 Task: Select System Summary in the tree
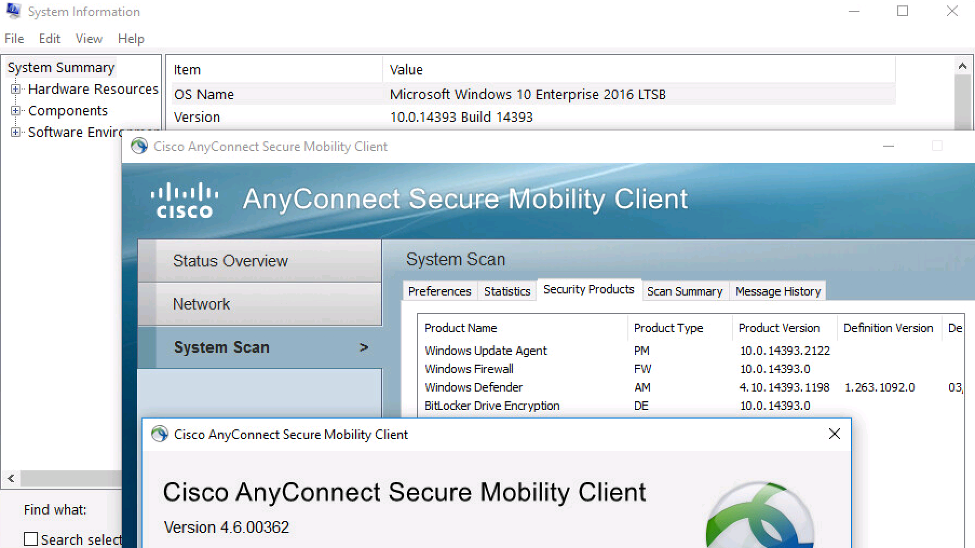(61, 67)
